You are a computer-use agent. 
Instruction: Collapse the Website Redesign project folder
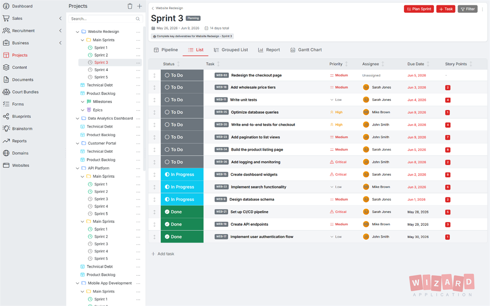78,32
